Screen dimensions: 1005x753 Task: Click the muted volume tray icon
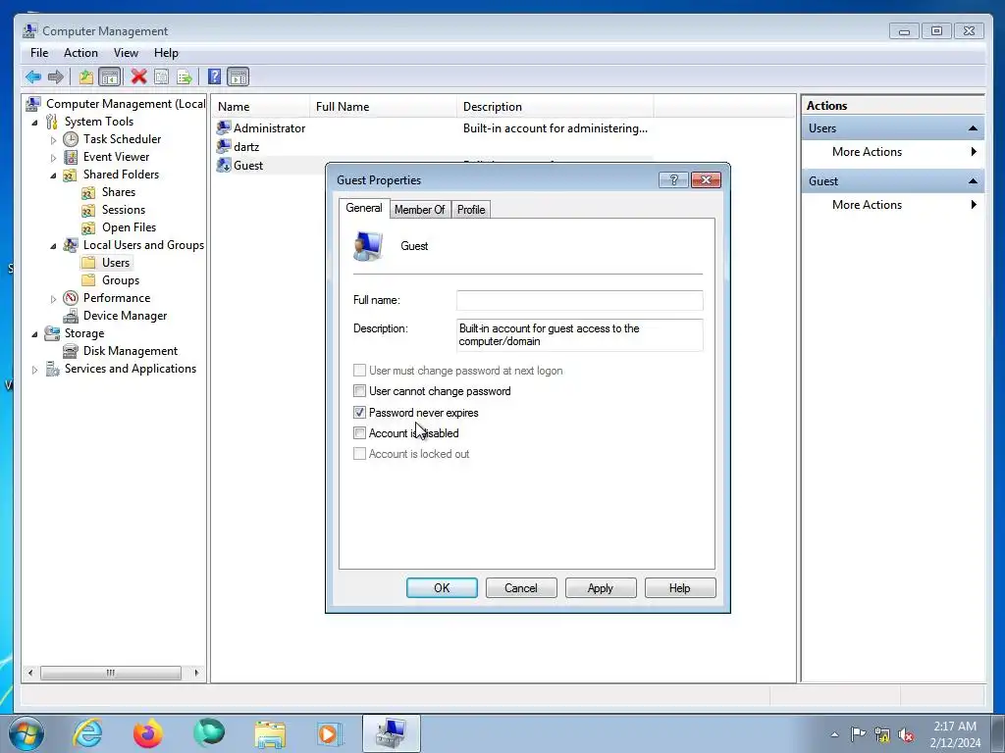click(x=906, y=735)
